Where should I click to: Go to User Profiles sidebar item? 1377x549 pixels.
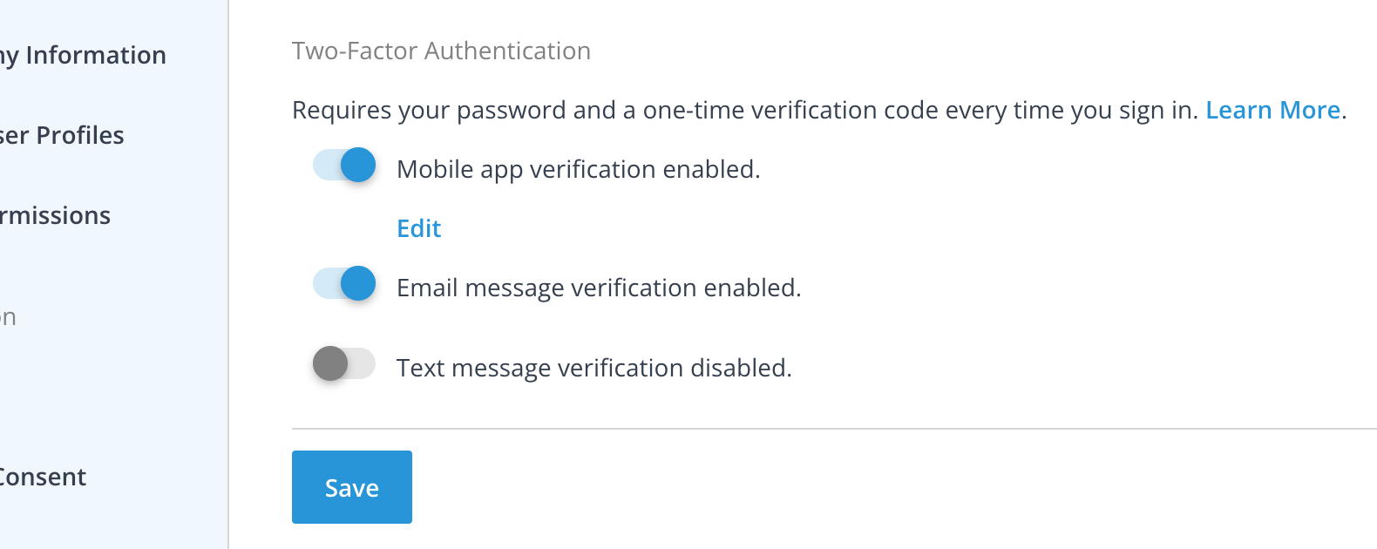[x=63, y=135]
